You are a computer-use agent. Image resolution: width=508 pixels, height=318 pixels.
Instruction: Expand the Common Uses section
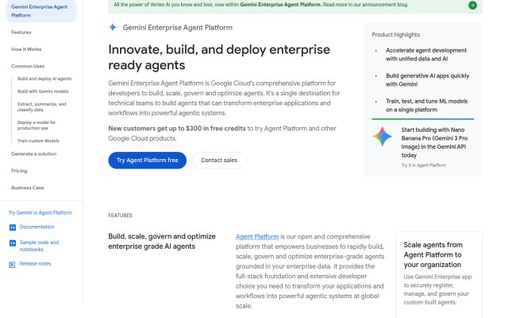pos(28,66)
